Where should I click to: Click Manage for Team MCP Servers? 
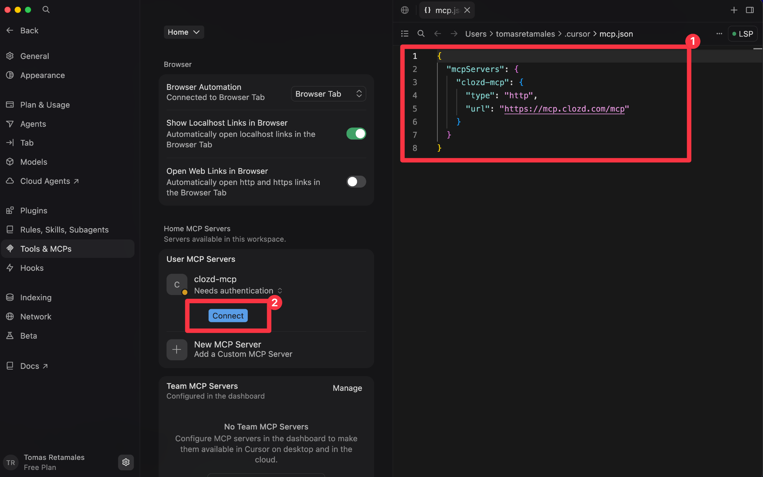pyautogui.click(x=347, y=388)
